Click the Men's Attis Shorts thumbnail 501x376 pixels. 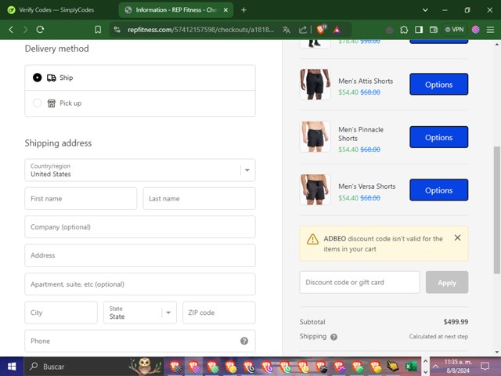coord(315,84)
